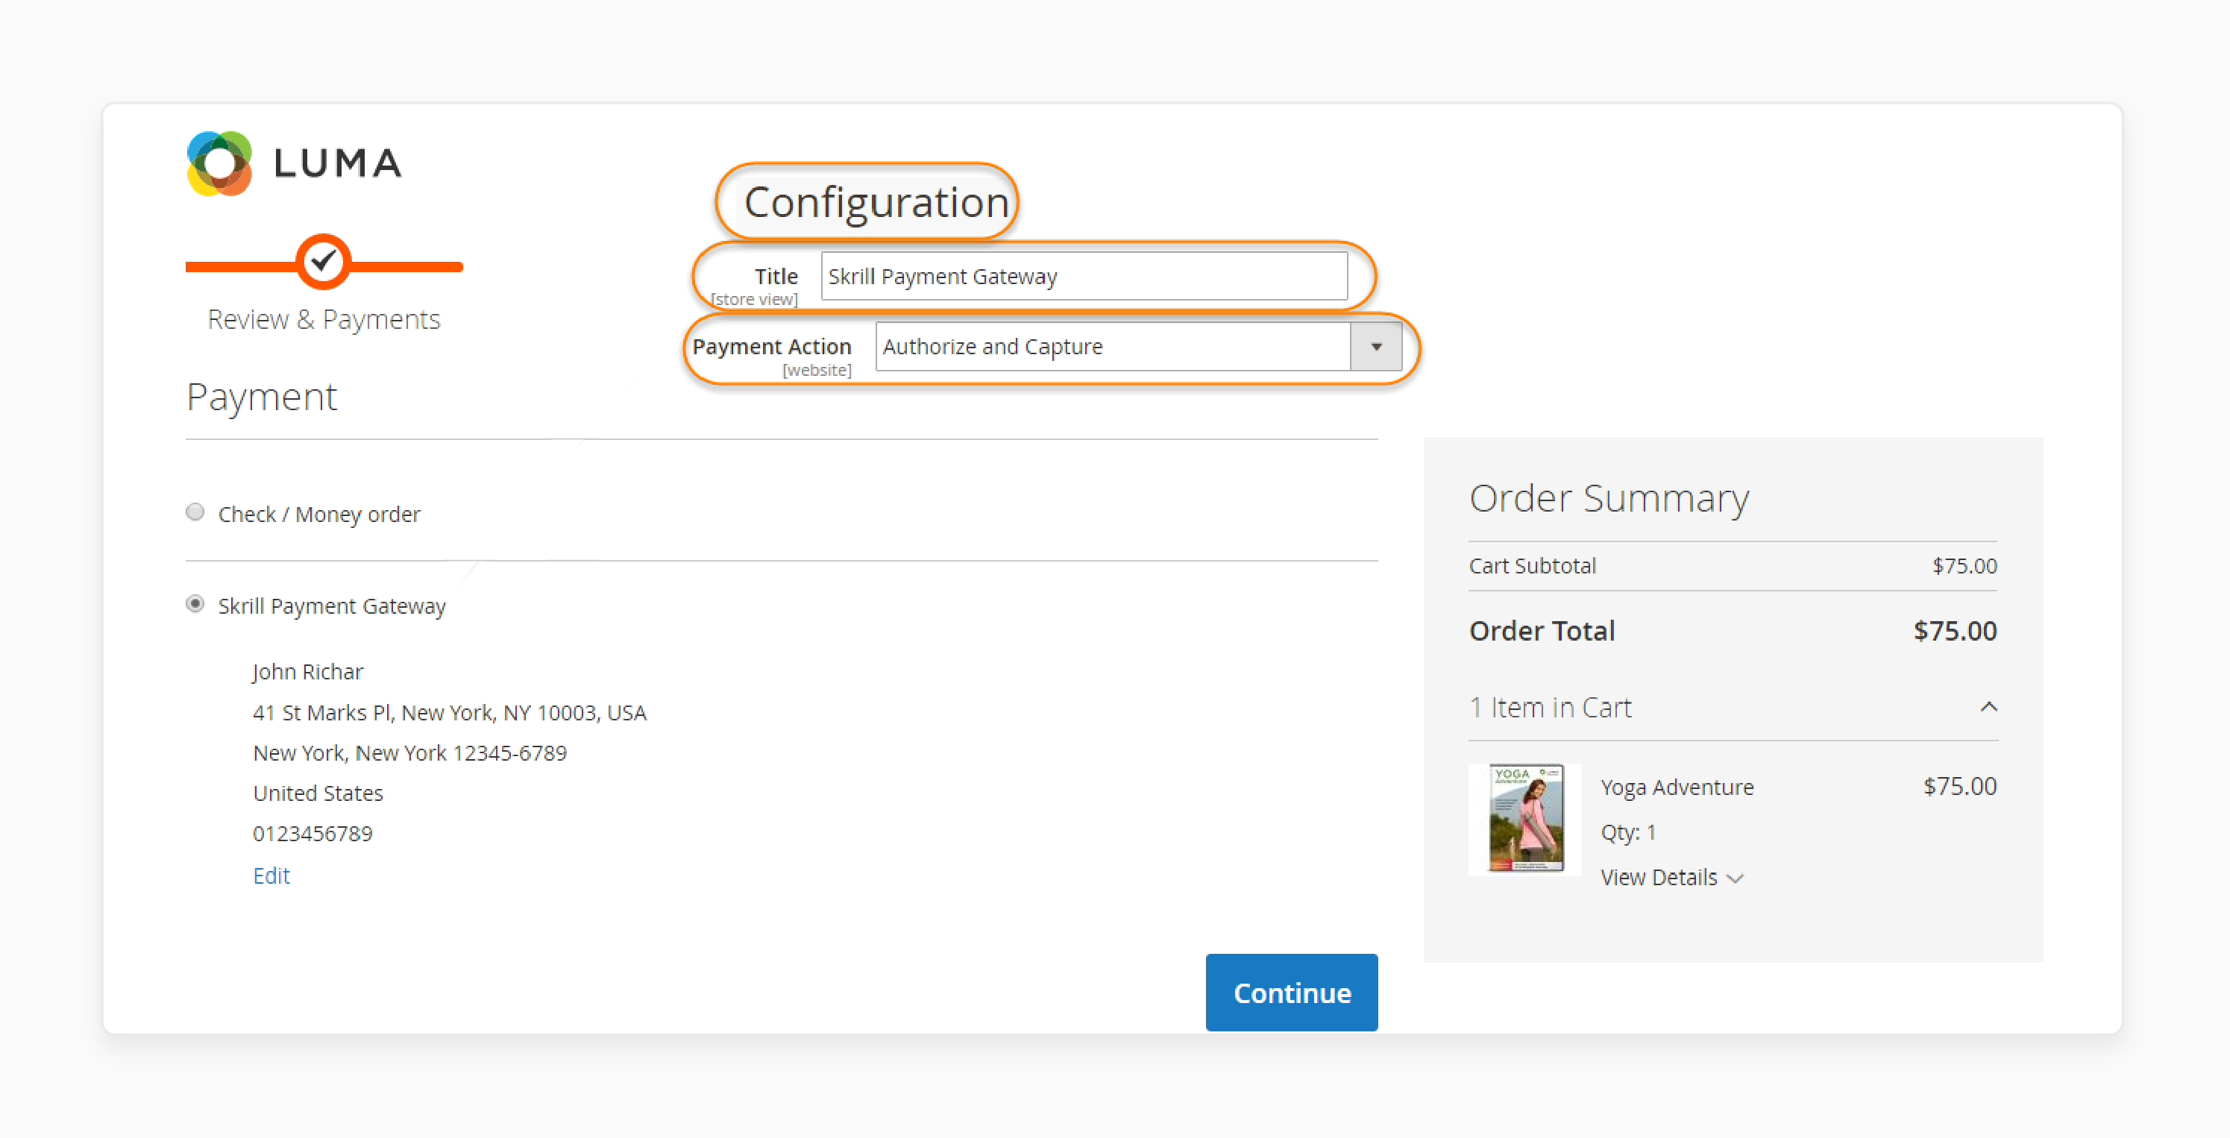
Task: Click the Luma colorful logo icon
Action: [219, 163]
